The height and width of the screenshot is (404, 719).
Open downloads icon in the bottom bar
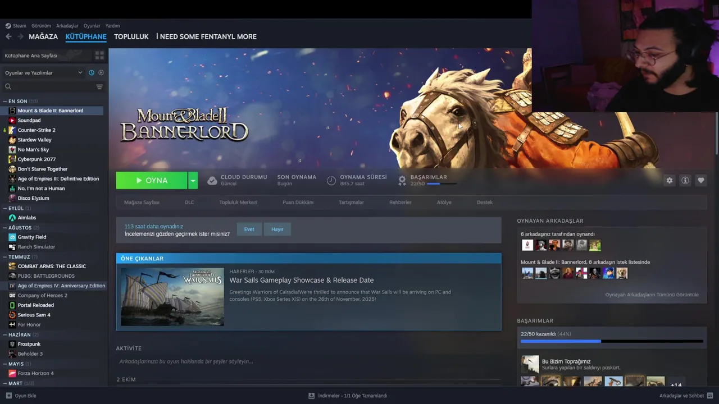tap(311, 396)
